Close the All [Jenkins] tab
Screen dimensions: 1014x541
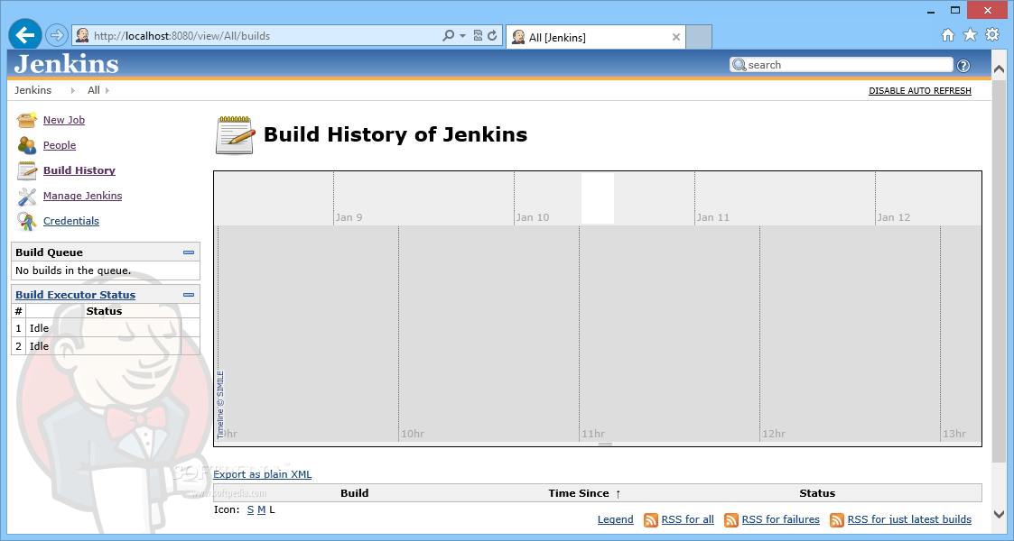tap(675, 38)
